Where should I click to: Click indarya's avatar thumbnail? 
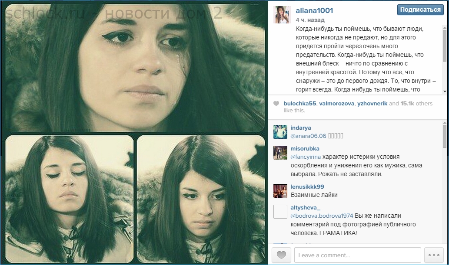[x=280, y=132]
